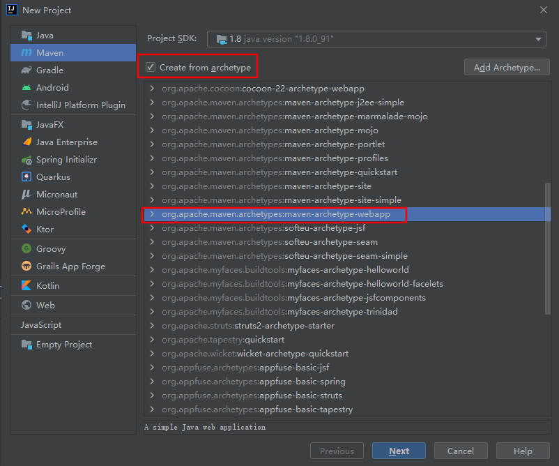Click the 'A simple Java web application' description
559x466 pixels.
205,427
